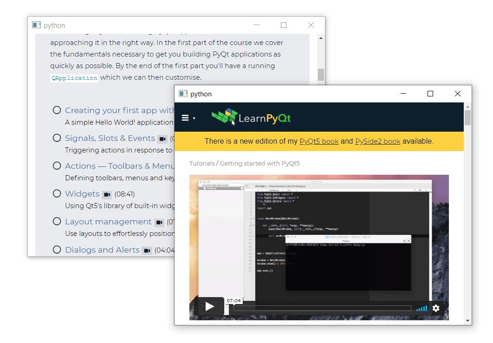Click the down arrow on the front window scrollbar

467,320
